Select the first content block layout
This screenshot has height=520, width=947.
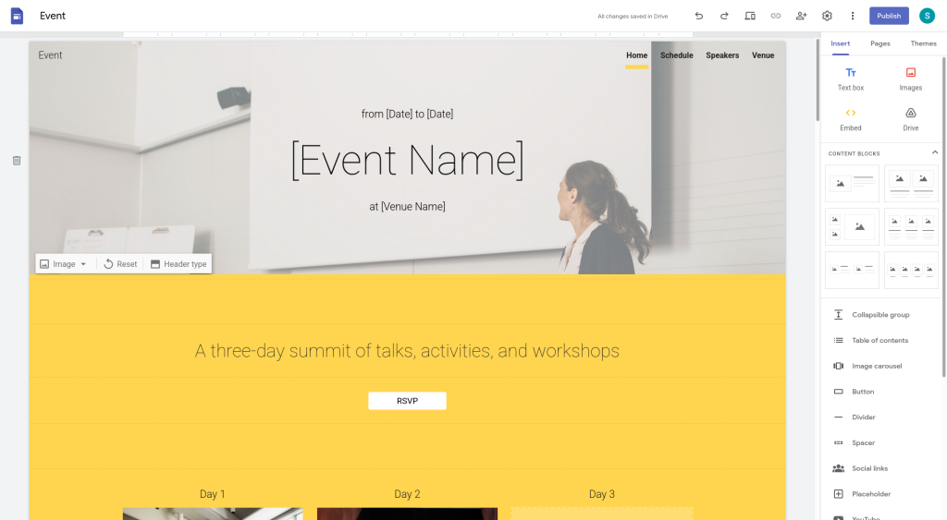point(852,183)
